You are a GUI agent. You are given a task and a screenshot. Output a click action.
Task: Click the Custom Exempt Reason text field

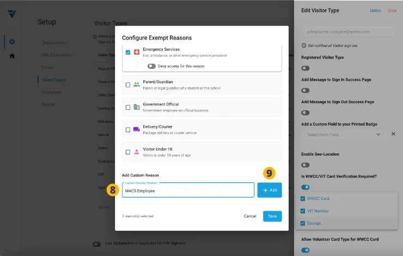point(188,191)
